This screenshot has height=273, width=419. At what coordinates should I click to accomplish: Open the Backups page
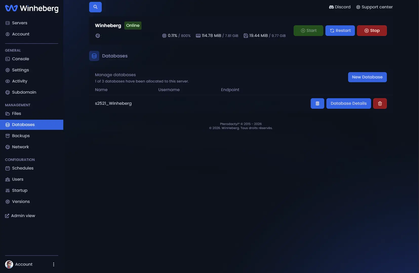point(32,136)
